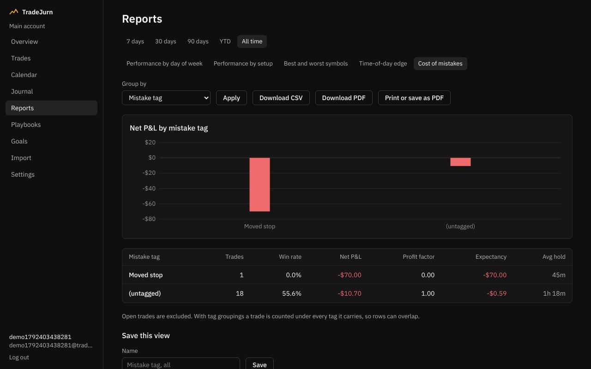This screenshot has height=369, width=591.
Task: Click the Moved stop bar in chart
Action: click(260, 184)
